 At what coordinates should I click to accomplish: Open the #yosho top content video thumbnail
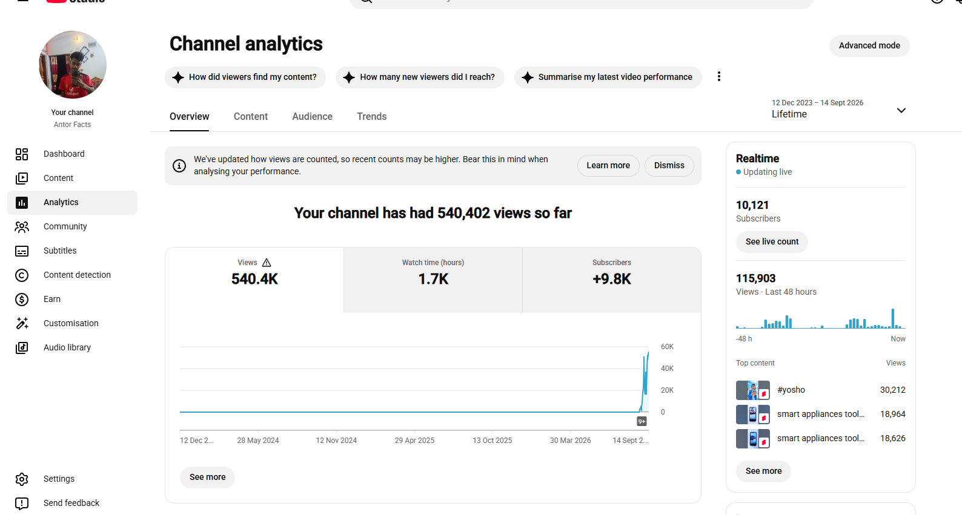(753, 390)
